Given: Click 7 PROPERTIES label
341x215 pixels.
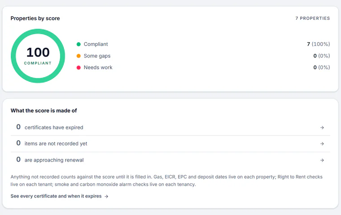Looking at the screenshot, I should (313, 18).
